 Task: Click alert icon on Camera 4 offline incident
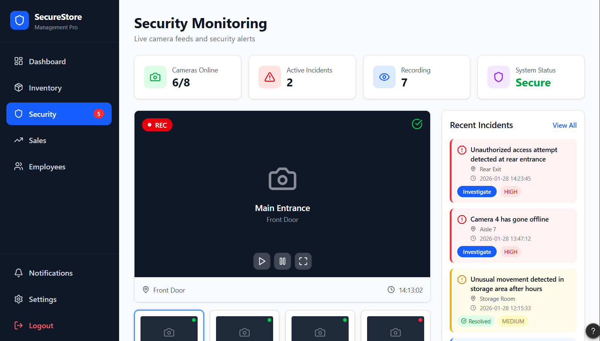pos(462,219)
